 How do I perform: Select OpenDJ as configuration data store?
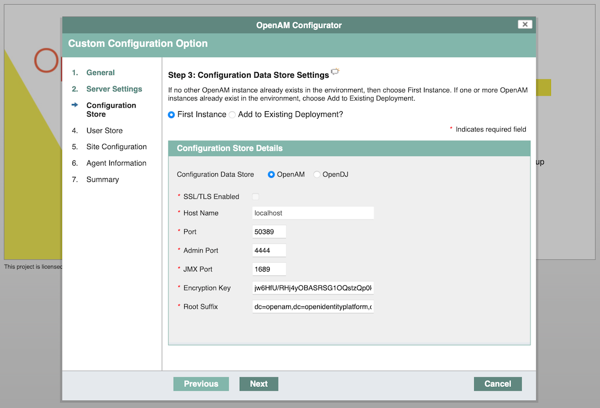click(317, 174)
